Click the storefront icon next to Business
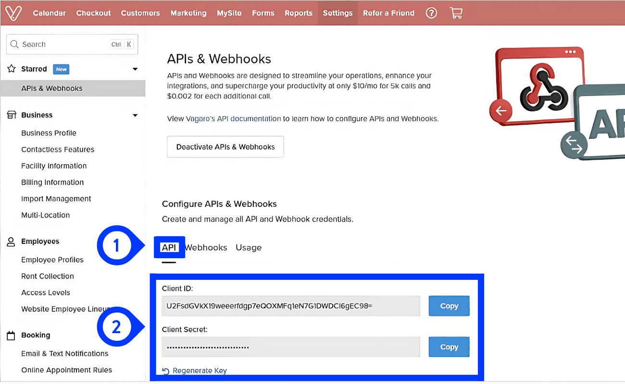This screenshot has width=625, height=384. (x=11, y=115)
